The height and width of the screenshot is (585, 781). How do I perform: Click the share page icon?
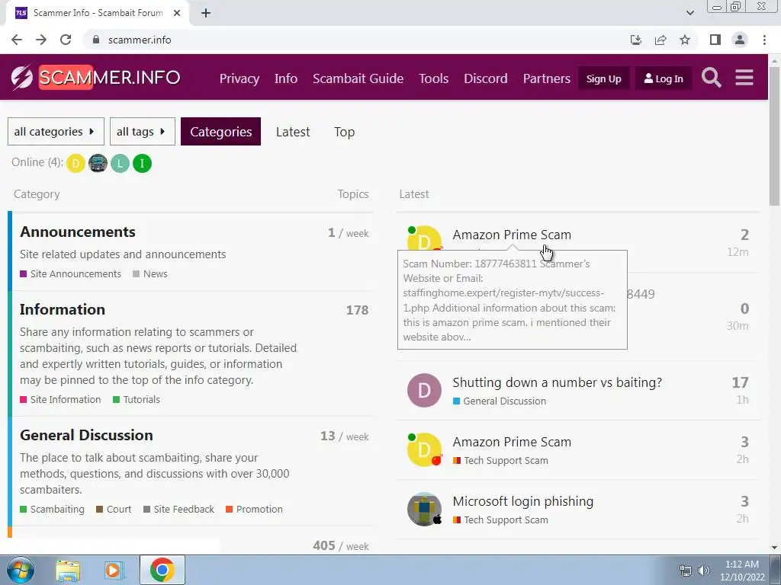[x=660, y=40]
